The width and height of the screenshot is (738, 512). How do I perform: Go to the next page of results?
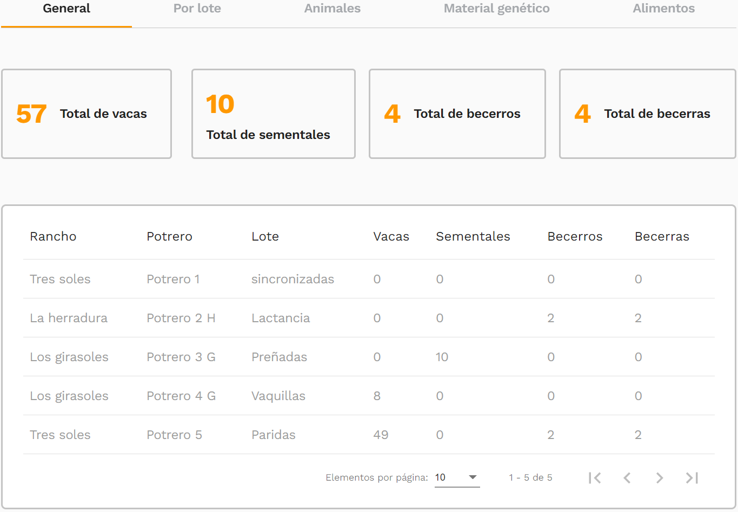pos(660,478)
